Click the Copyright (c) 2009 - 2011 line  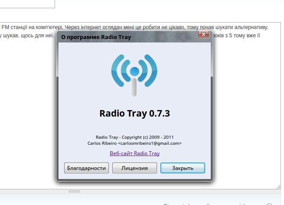point(134,137)
